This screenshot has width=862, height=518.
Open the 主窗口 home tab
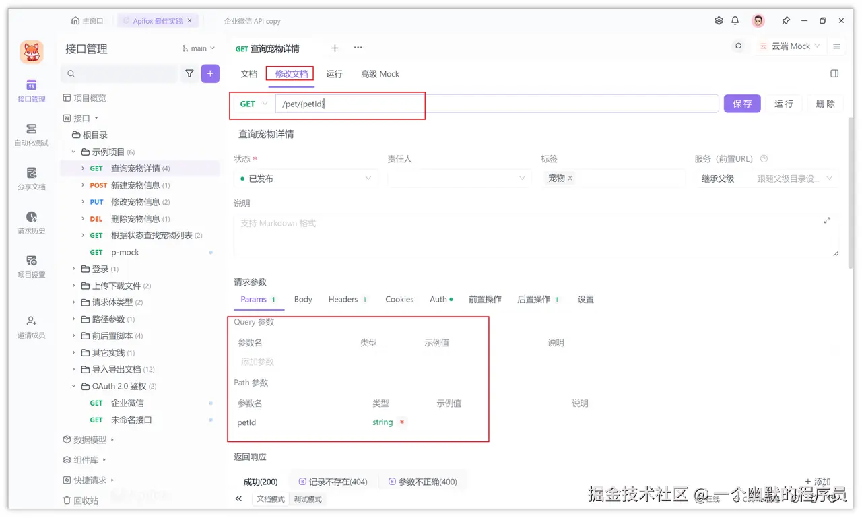click(x=88, y=21)
